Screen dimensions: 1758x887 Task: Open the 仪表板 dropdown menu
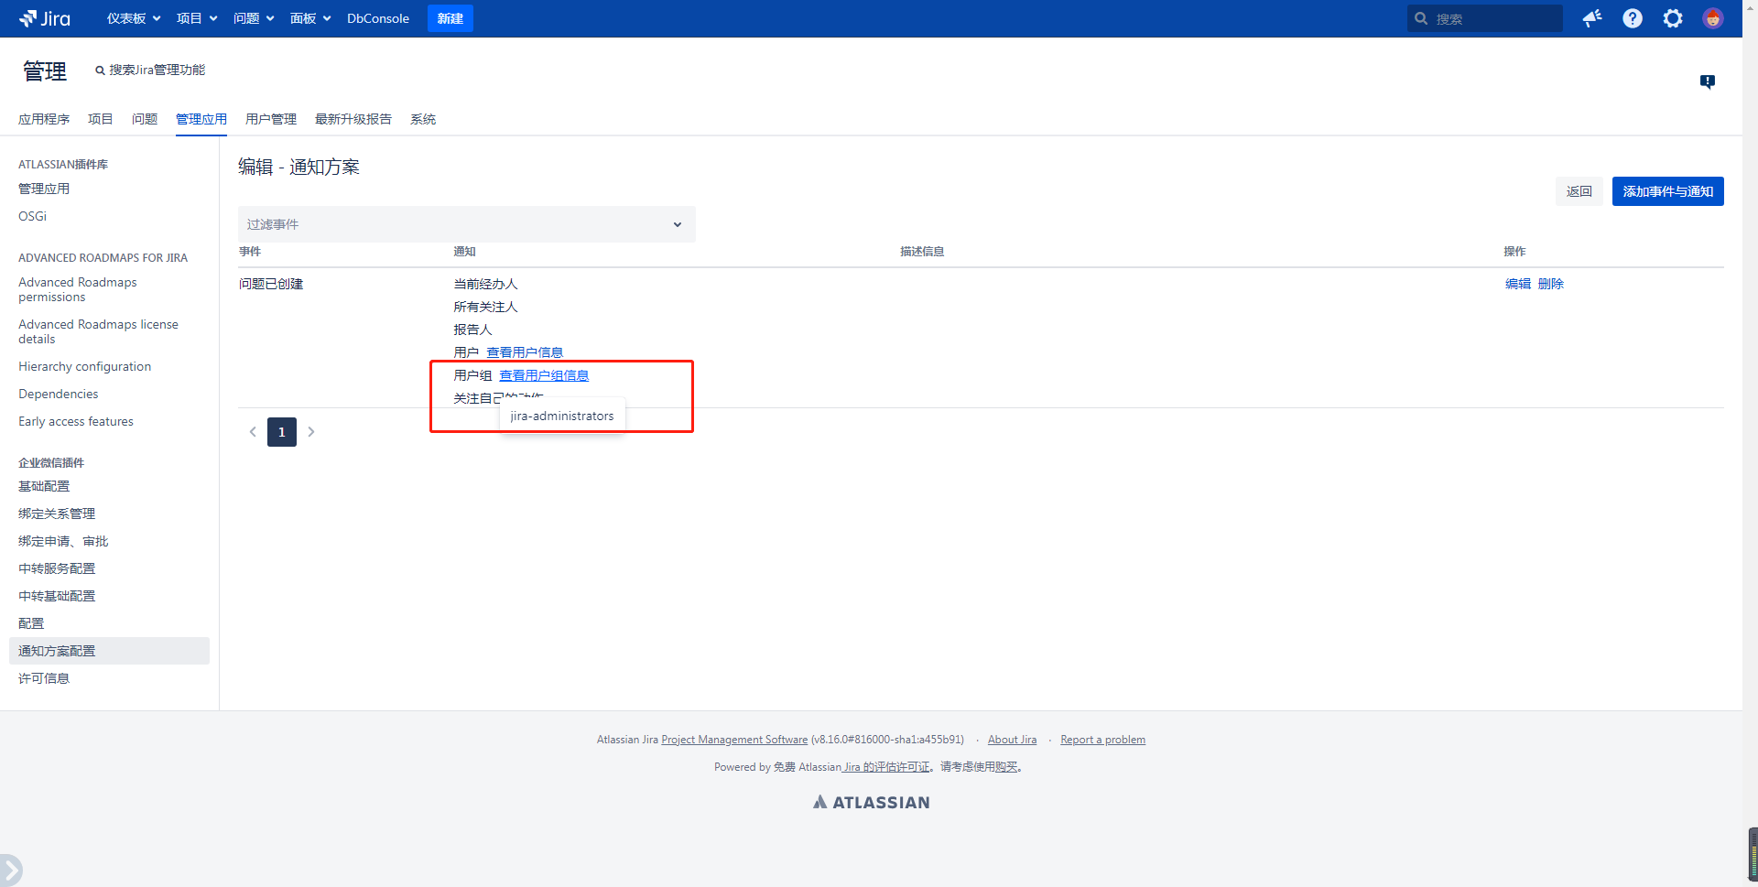134,18
